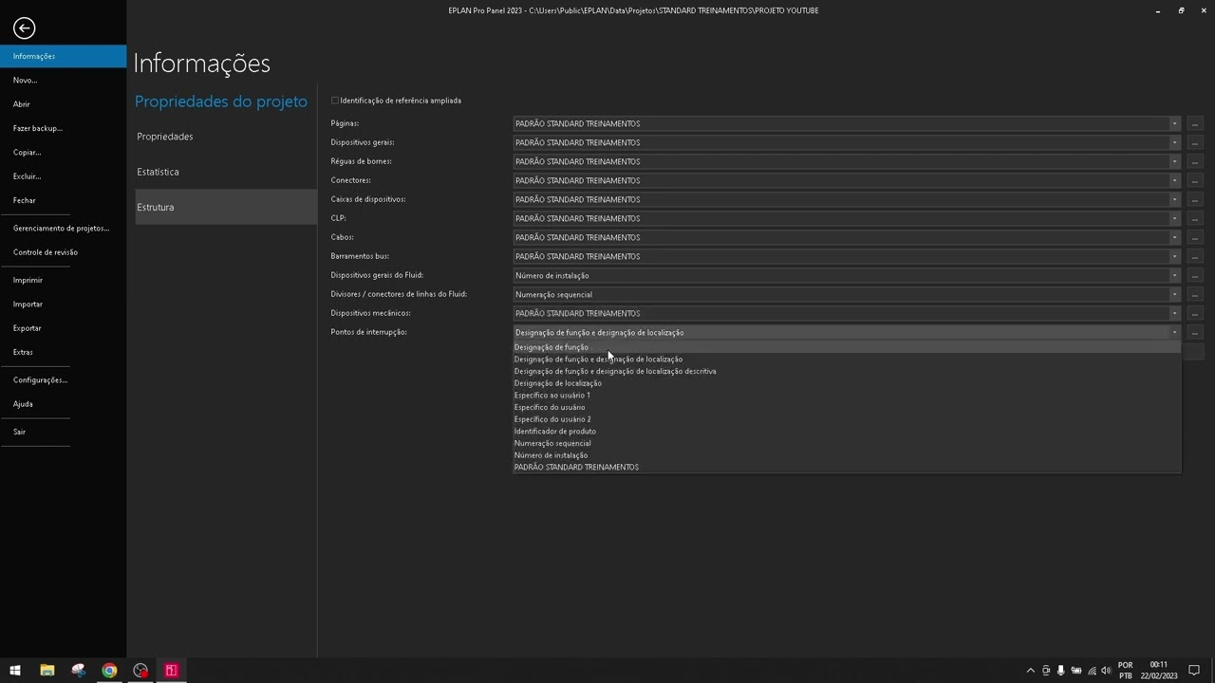This screenshot has width=1215, height=683.
Task: Click the ... button for Páginas
Action: 1195,123
